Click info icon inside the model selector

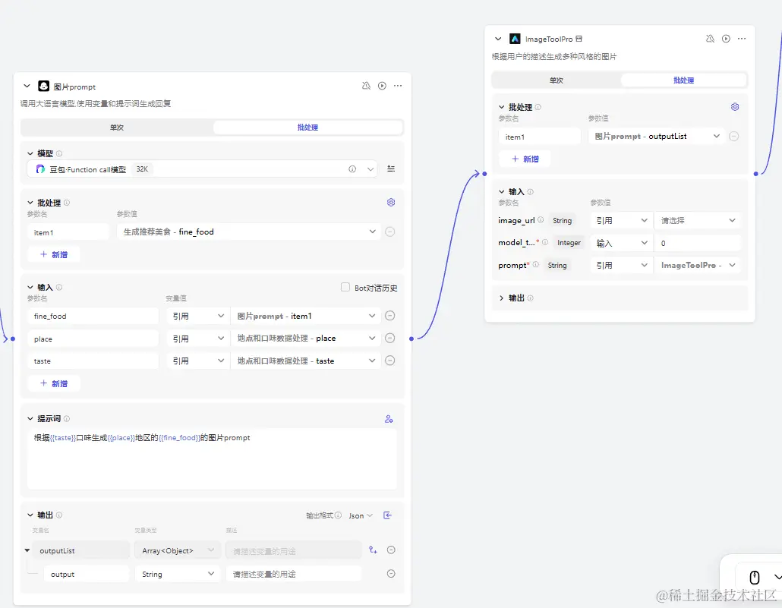[352, 169]
